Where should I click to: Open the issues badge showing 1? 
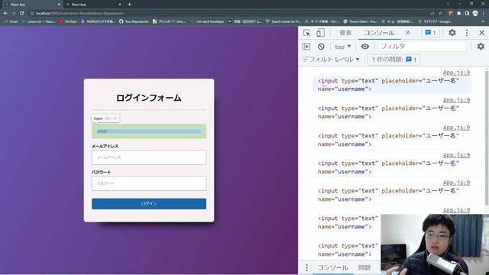tap(430, 33)
